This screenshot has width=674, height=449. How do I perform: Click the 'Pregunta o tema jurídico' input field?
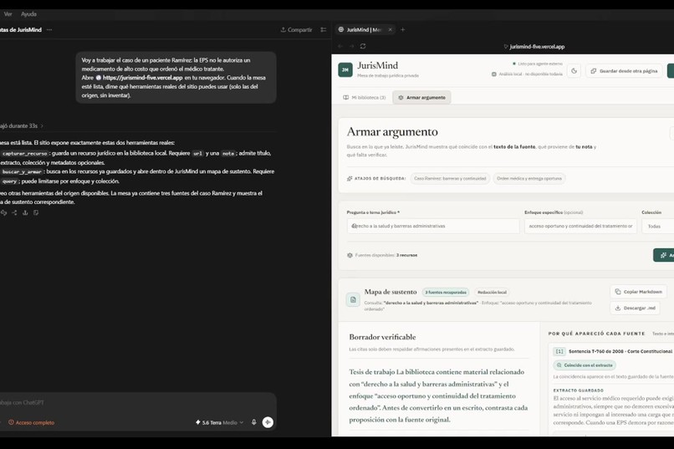pos(433,226)
